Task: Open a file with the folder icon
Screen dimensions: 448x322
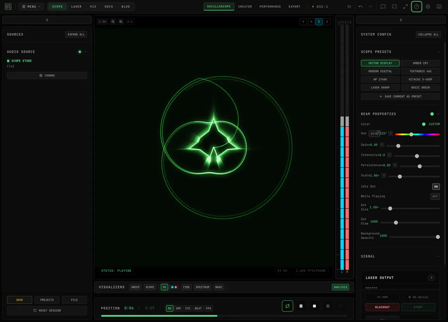Action: coord(349,7)
